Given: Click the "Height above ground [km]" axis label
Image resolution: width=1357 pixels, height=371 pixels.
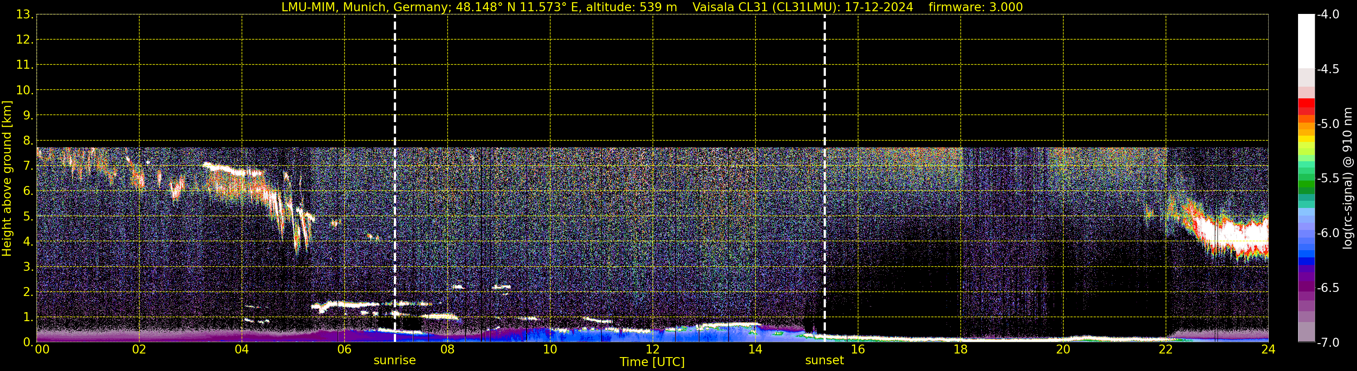Looking at the screenshot, I should point(7,178).
